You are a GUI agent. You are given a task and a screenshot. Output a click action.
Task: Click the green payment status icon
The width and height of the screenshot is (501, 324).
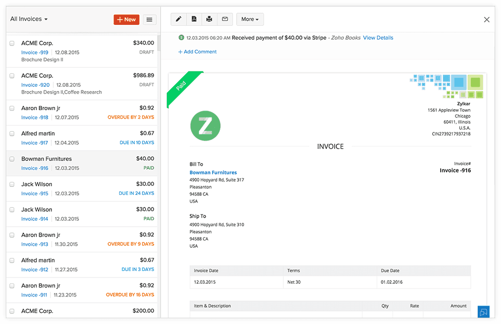(181, 38)
